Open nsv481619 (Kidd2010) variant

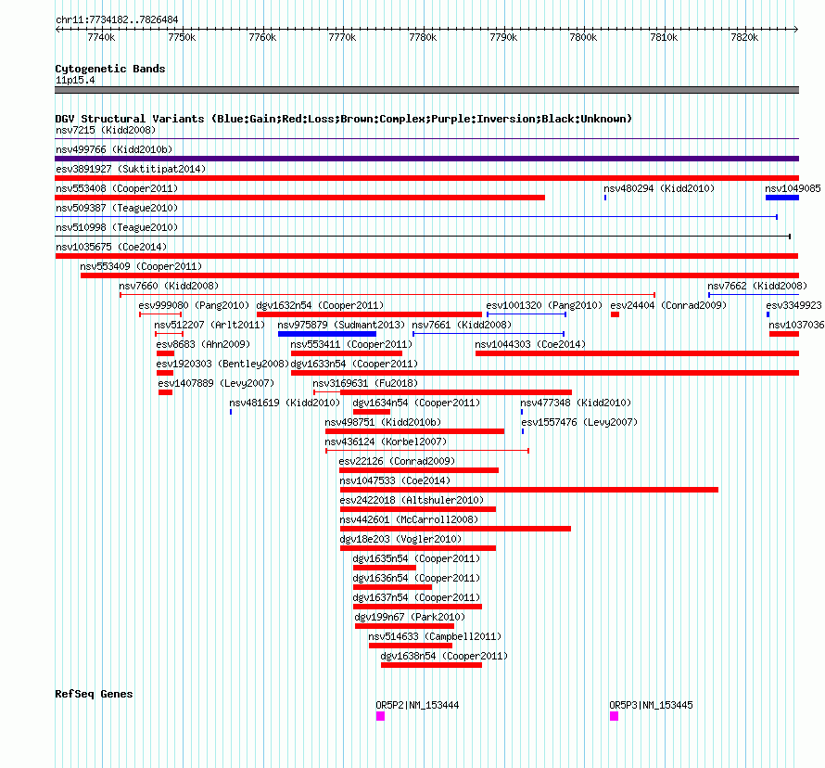pos(285,403)
